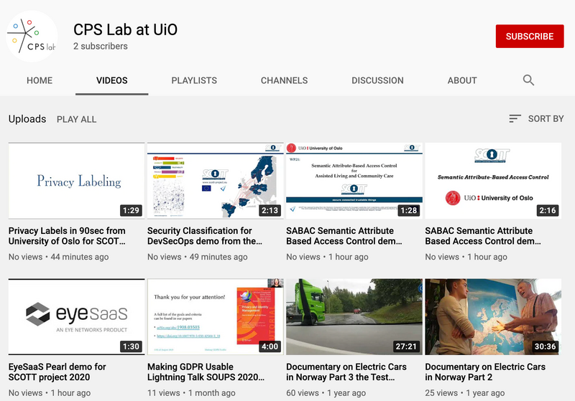575x401 pixels.
Task: Open the Discussion tab
Action: [377, 80]
